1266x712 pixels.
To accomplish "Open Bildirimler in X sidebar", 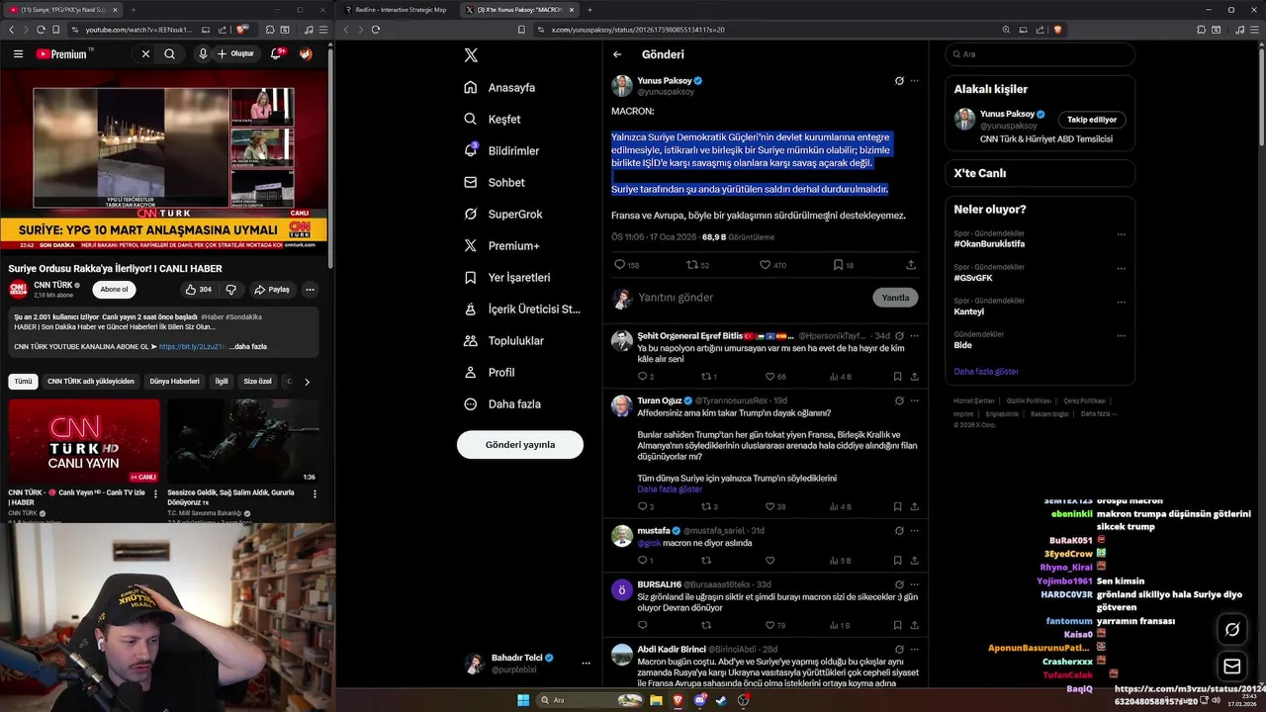I will click(x=501, y=150).
